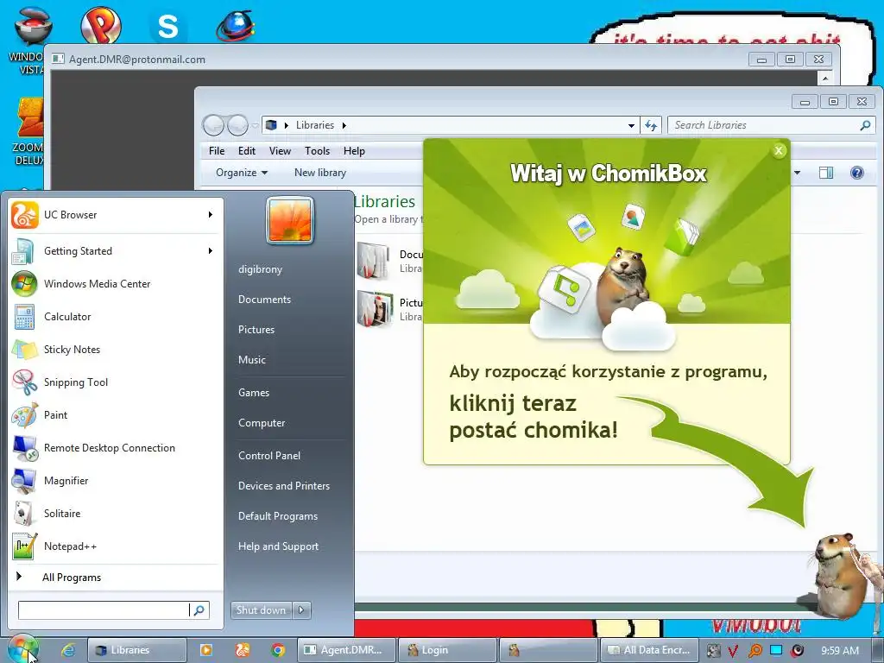Expand arrow after Libraries breadcrumb
884x663 pixels.
tap(344, 125)
